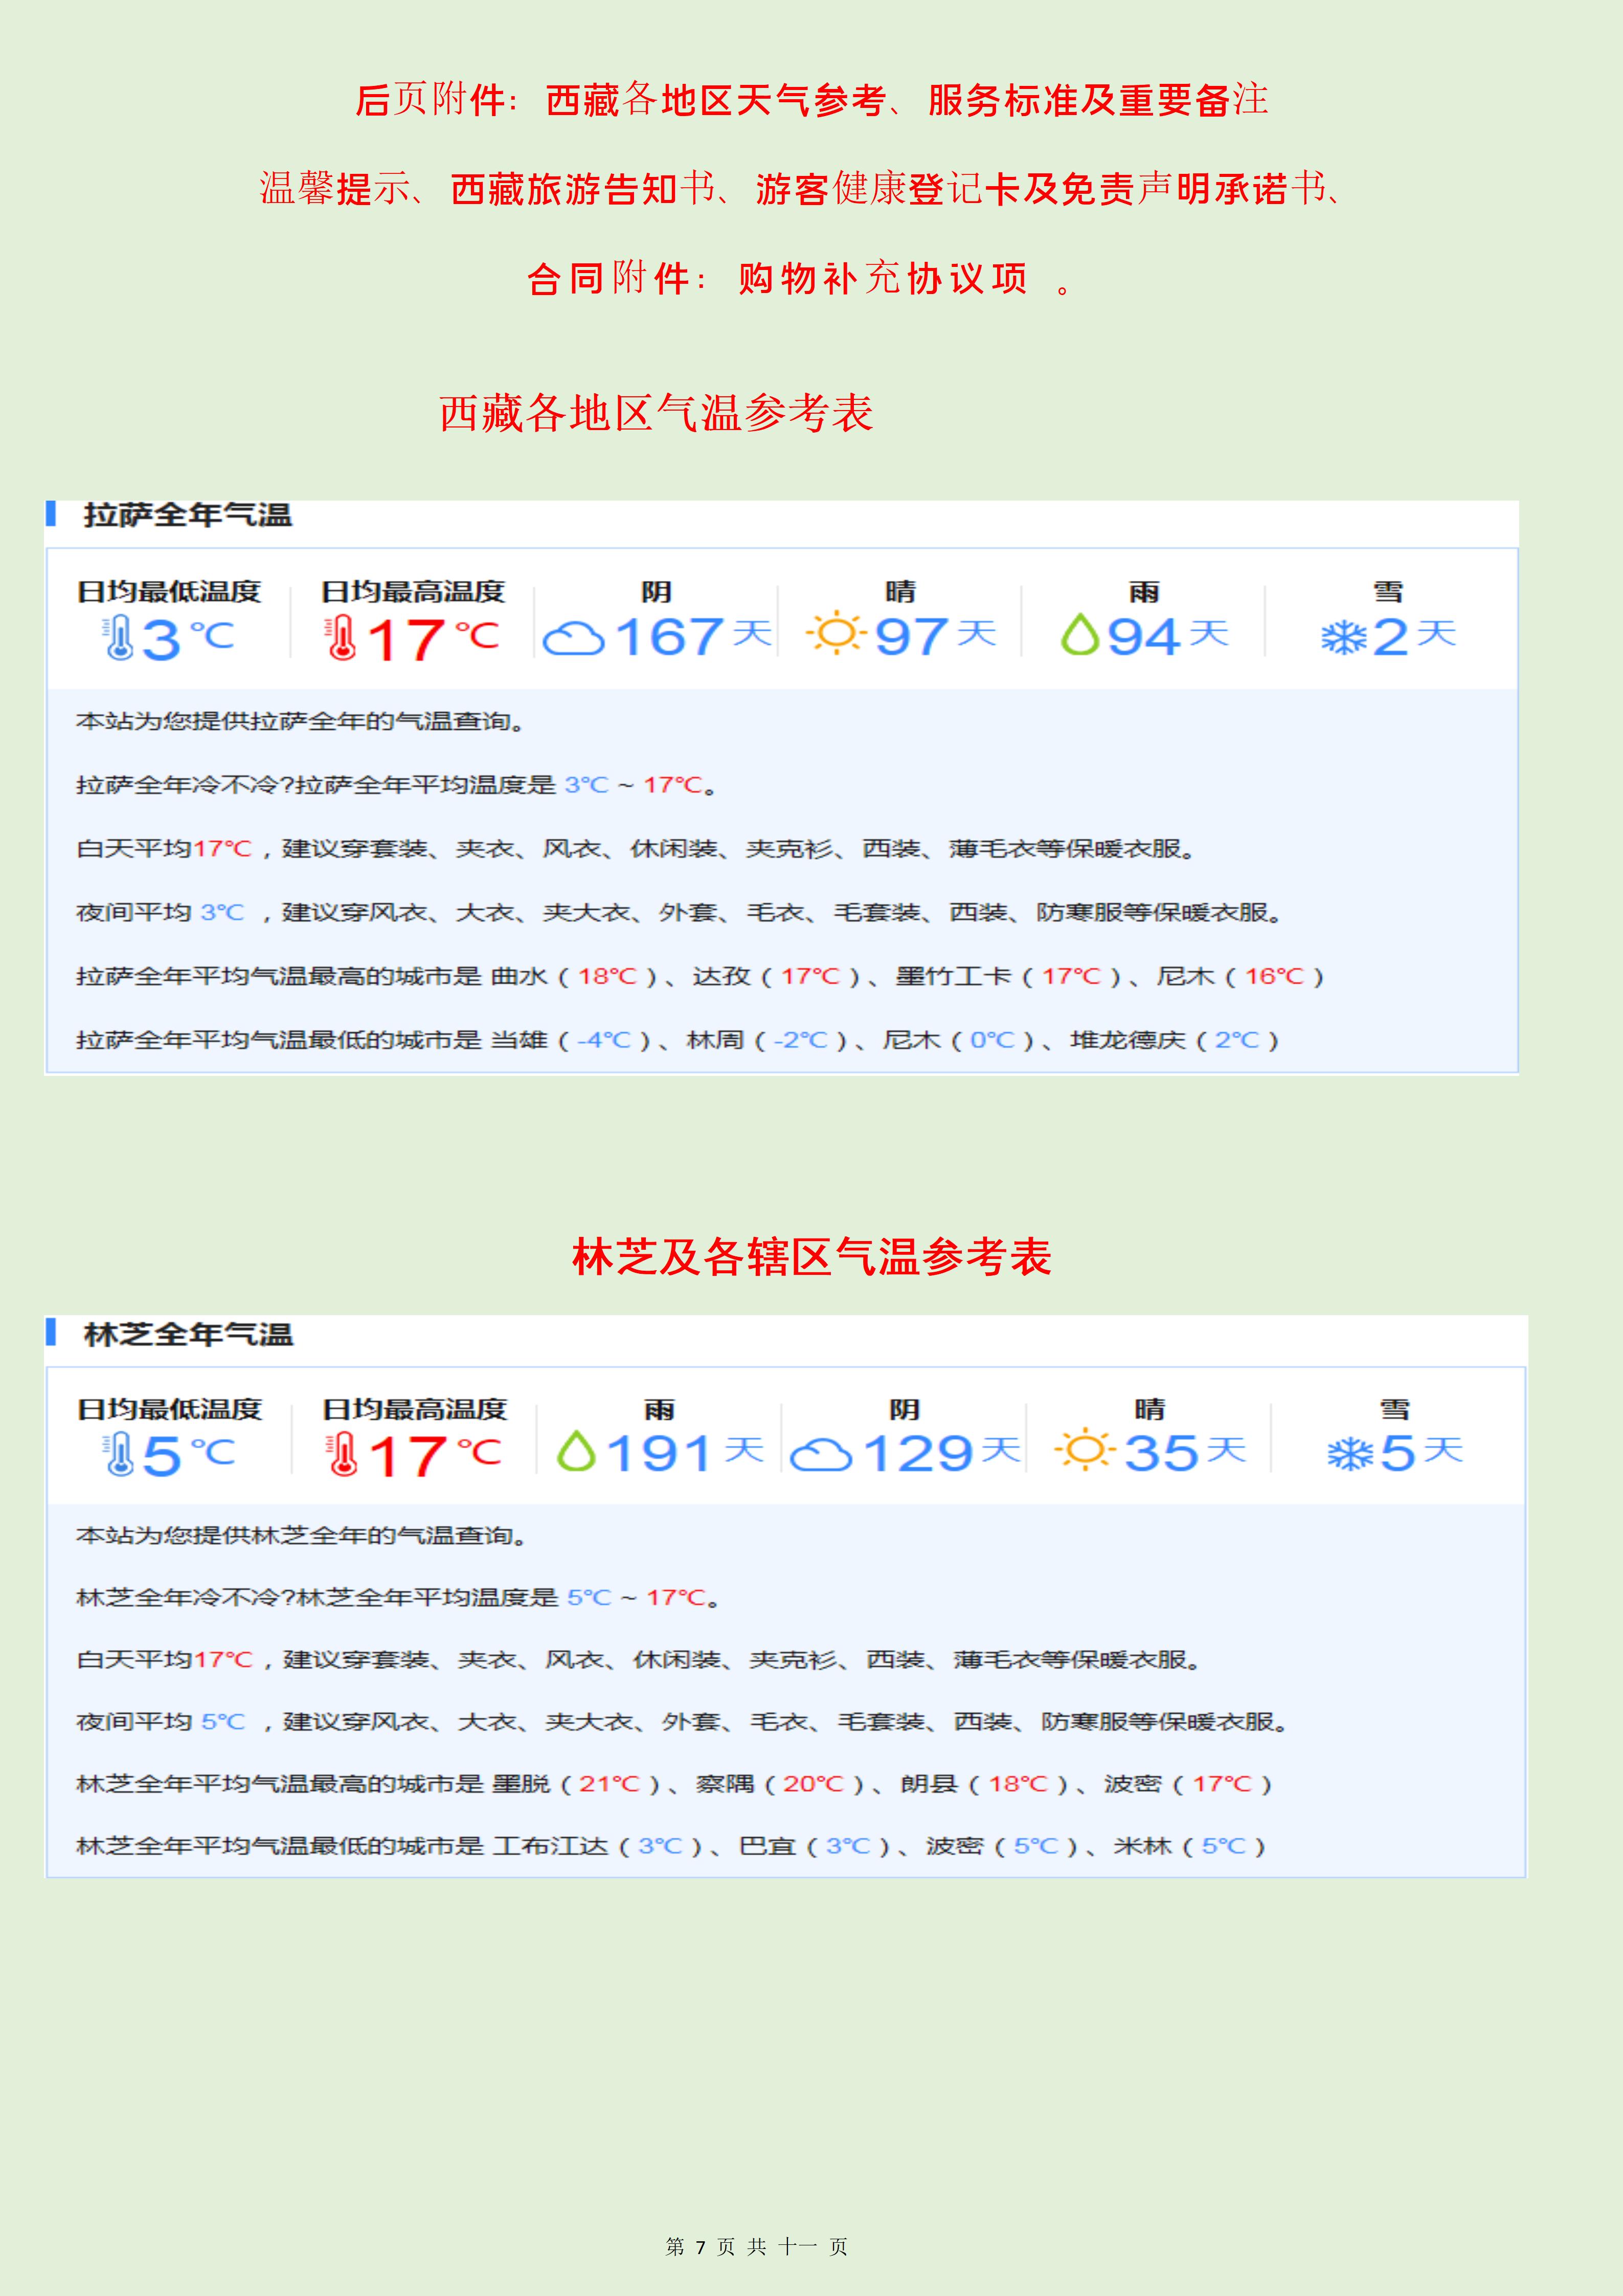1623x2296 pixels.
Task: Click the blue thermometer icon for Lhasa low temperature
Action: 118,638
